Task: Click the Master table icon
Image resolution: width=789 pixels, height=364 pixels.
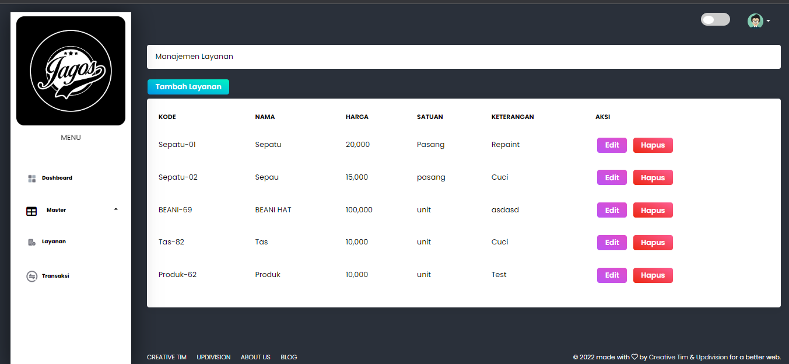Action: [31, 211]
